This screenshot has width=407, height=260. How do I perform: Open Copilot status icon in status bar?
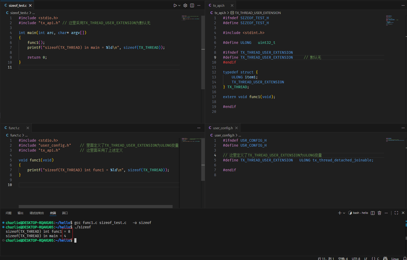pyautogui.click(x=385, y=258)
